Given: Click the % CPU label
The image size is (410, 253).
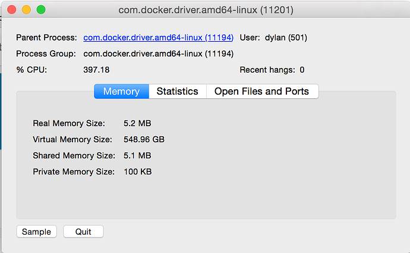Looking at the screenshot, I should tap(31, 70).
